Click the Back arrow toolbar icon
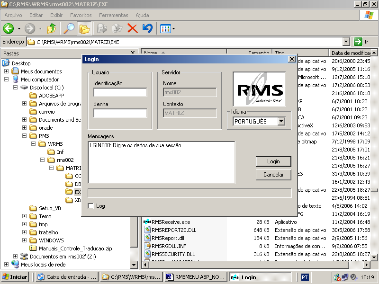379x284 pixels. (x=9, y=28)
